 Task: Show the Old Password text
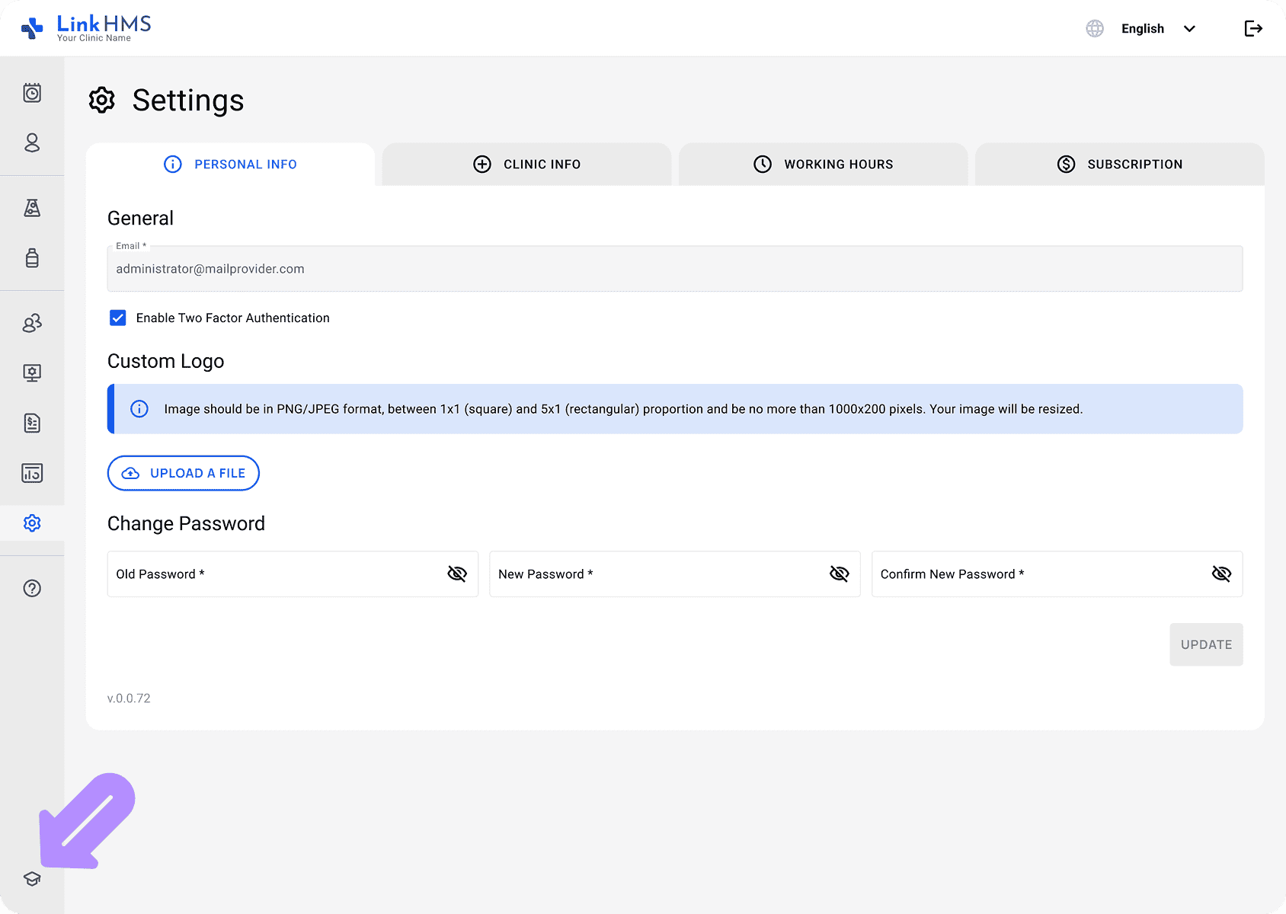pyautogui.click(x=457, y=574)
